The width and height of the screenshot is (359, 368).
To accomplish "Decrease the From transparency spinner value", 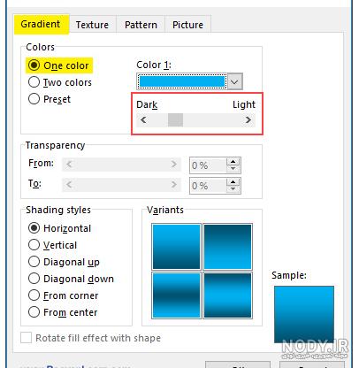I will pos(233,168).
